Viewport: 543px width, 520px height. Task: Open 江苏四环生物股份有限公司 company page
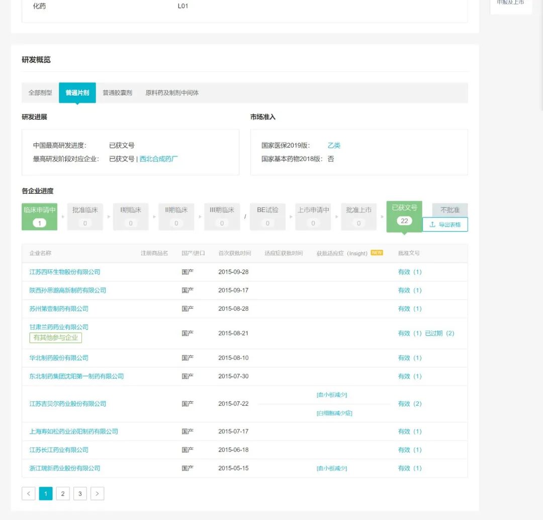(65, 272)
